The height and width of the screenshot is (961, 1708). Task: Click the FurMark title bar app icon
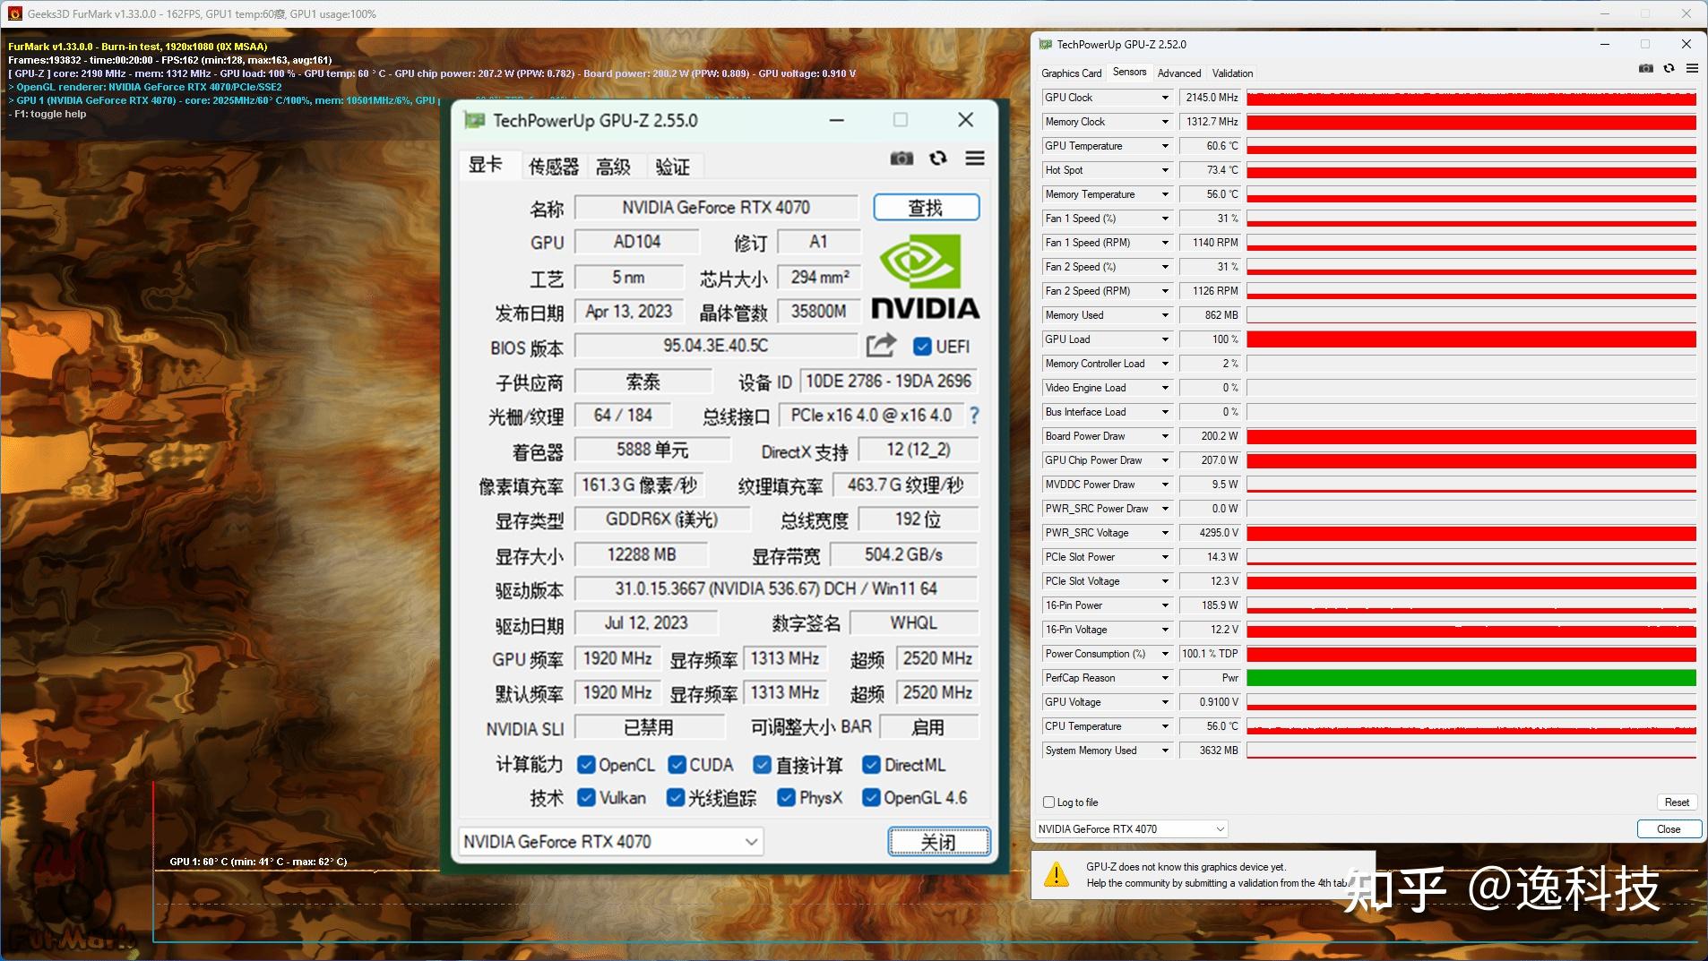14,14
